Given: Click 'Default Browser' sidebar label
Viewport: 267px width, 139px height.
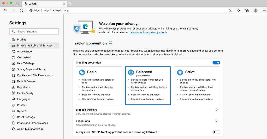Looking at the screenshot, I should (27, 81).
